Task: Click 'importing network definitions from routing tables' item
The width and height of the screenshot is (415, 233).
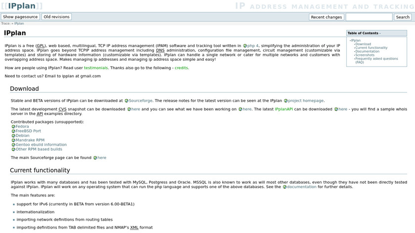Action: point(65,220)
